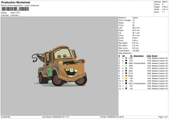Select code '1377' in stop row 5
Image resolution: width=169 pixels, height=119 pixels.
(x=149, y=68)
